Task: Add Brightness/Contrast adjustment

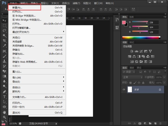Action: (132, 51)
